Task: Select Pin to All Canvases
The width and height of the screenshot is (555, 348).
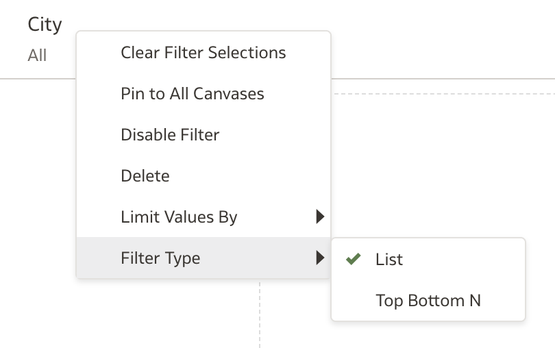Action: click(192, 94)
